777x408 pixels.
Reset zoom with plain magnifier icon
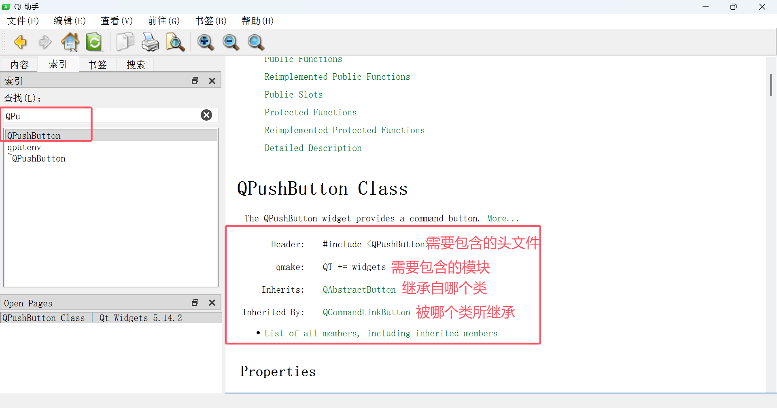tap(256, 42)
